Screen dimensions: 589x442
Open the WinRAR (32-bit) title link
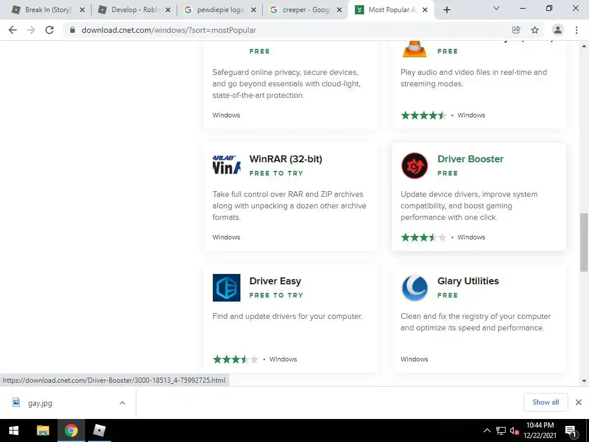click(x=285, y=159)
